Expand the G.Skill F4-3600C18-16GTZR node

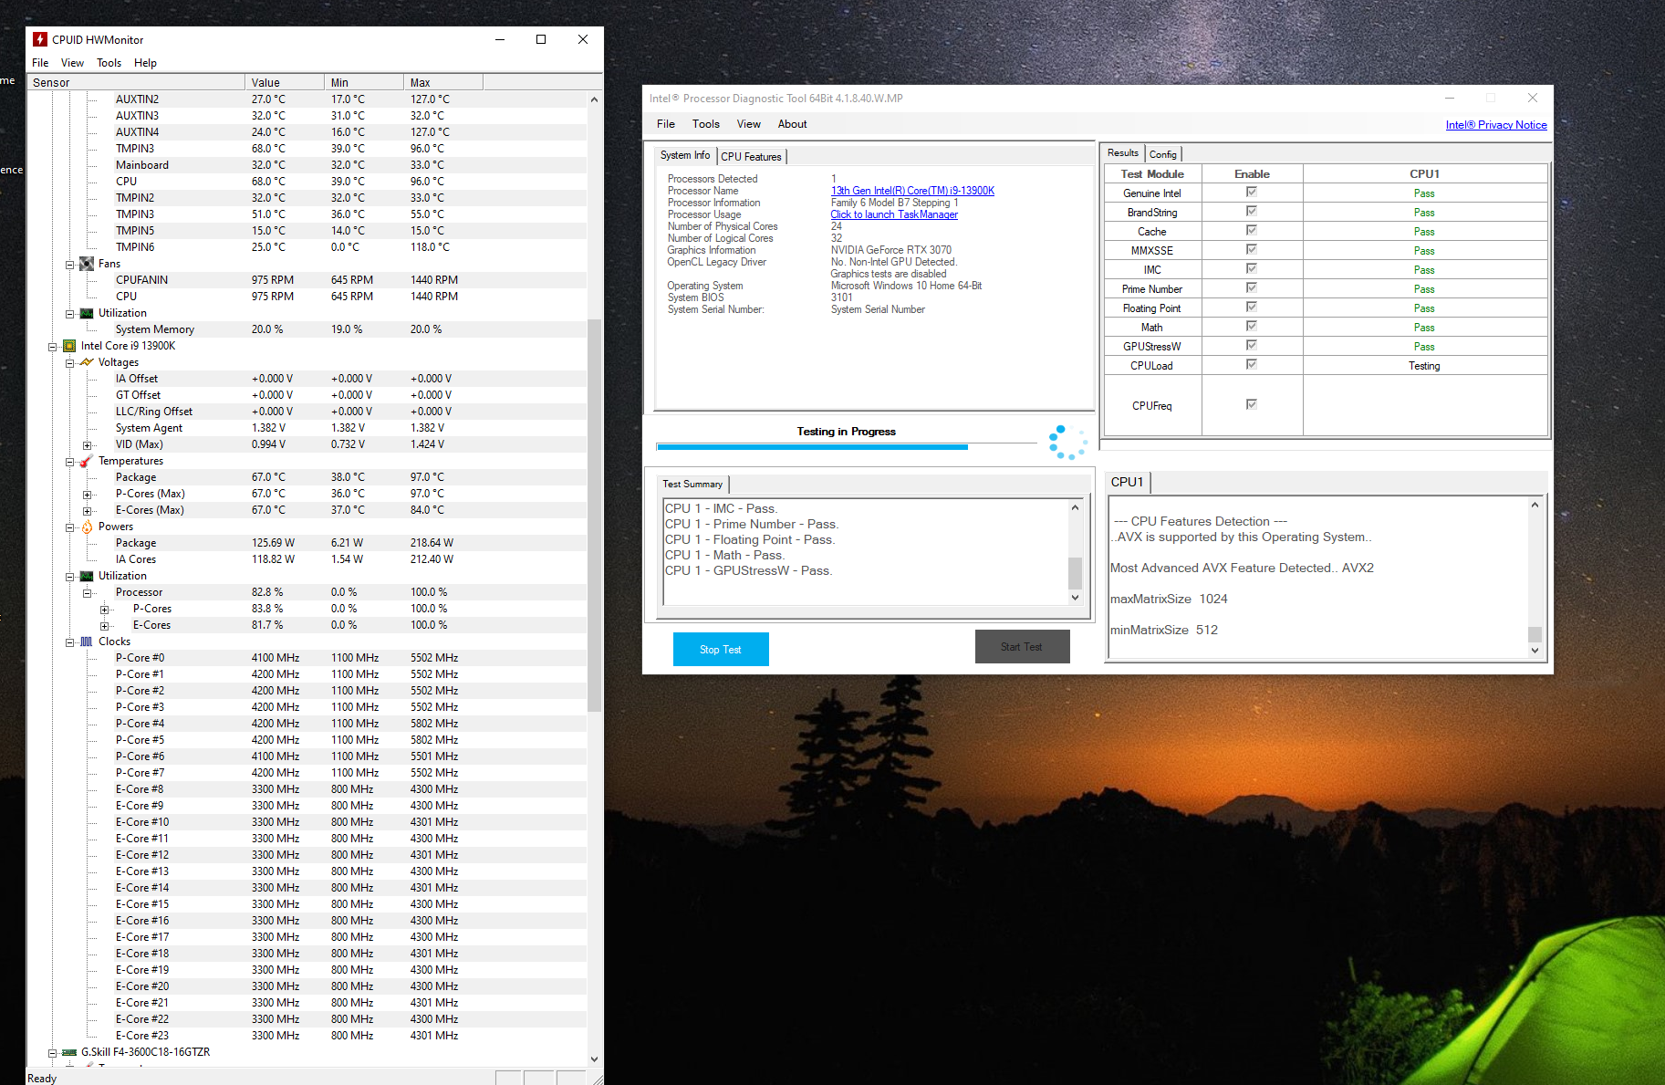(52, 1053)
